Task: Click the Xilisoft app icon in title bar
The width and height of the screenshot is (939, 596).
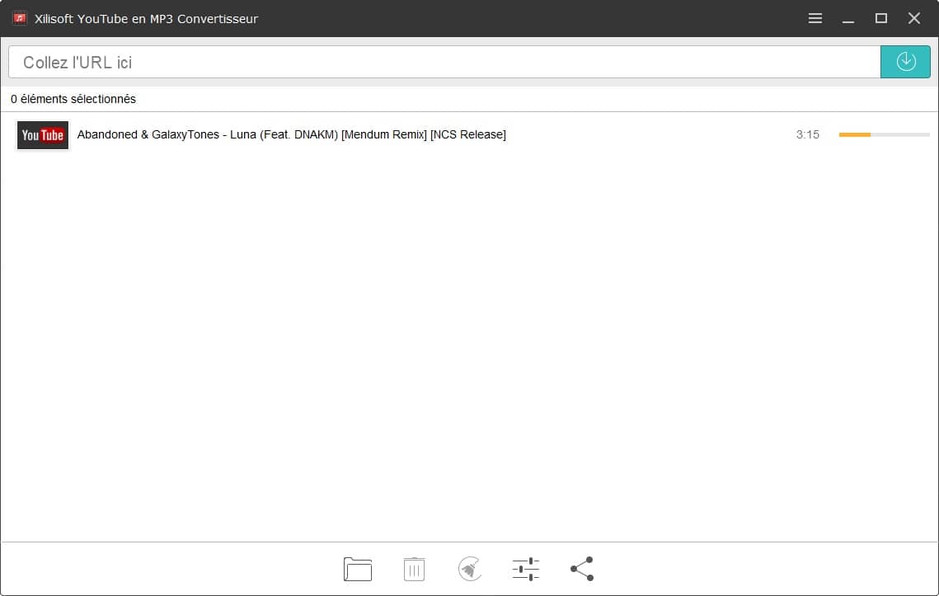Action: pos(20,18)
